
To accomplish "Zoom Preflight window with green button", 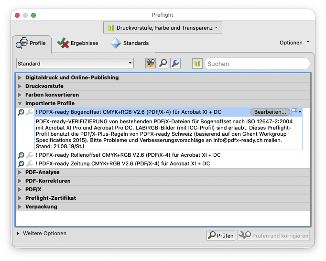I will click(33, 15).
